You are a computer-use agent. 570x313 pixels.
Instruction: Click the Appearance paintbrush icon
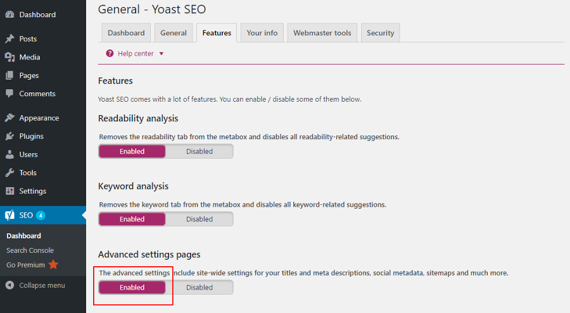9,118
